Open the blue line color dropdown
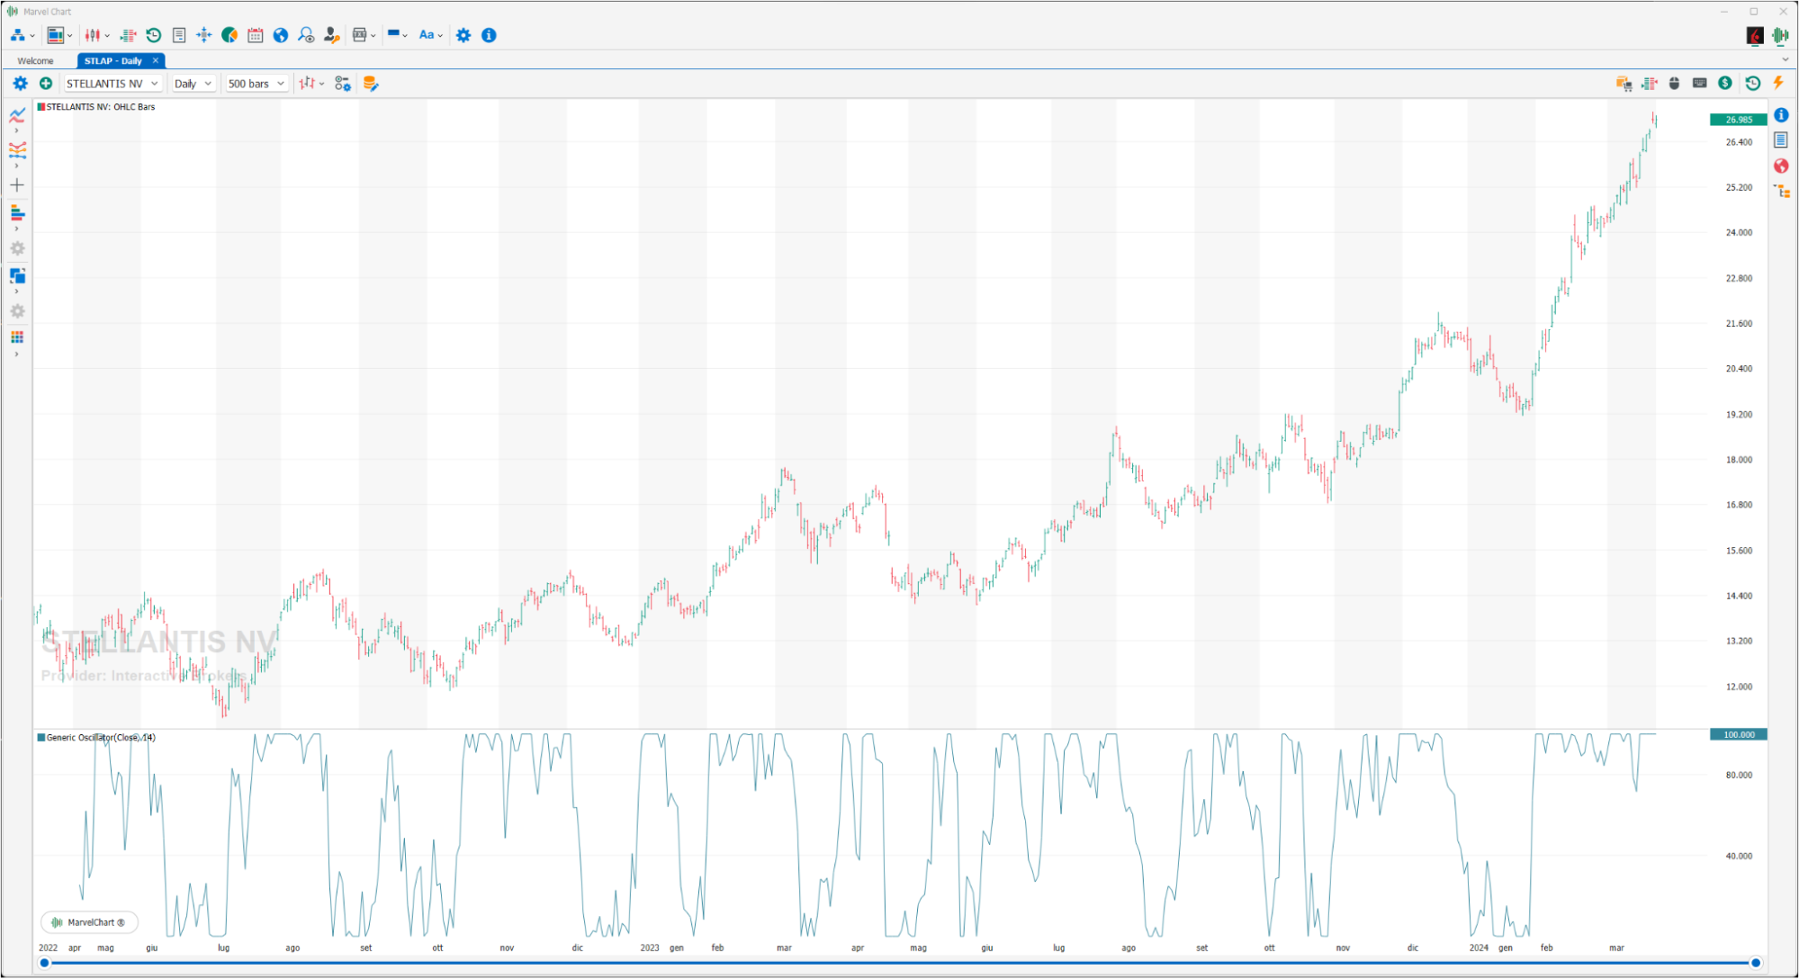The height and width of the screenshot is (979, 1799). 397,35
